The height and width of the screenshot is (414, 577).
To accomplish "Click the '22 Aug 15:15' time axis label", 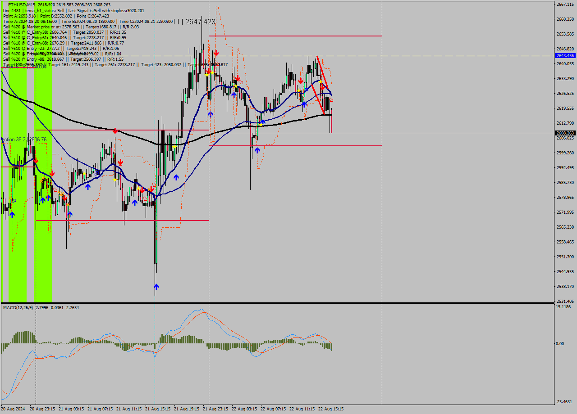I will point(331,409).
